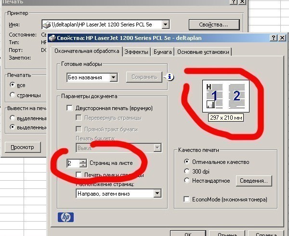289x236 pixels.
Task: Switch to Окончательная обработка tab
Action: pyautogui.click(x=87, y=51)
